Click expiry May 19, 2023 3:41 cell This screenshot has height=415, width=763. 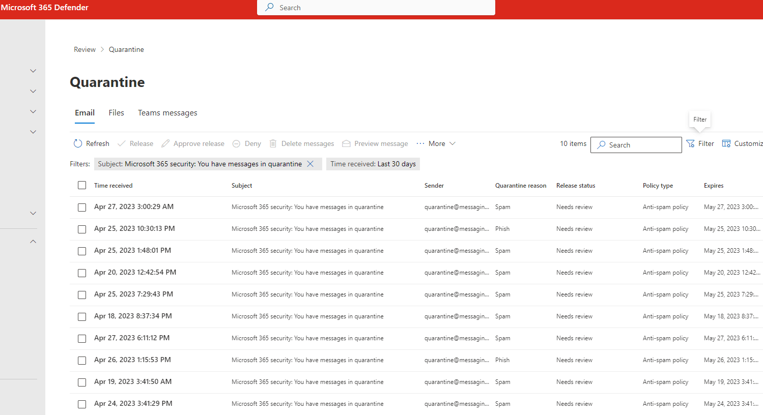point(731,382)
